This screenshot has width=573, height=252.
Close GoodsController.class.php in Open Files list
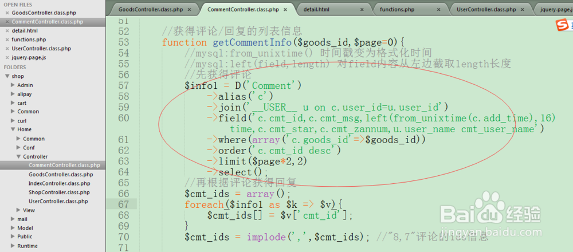pyautogui.click(x=7, y=13)
